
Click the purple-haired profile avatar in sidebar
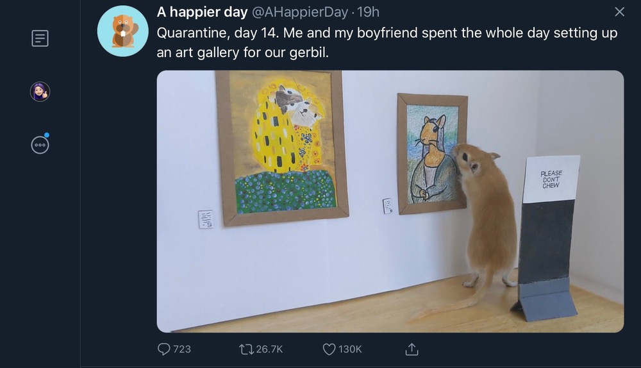tap(40, 92)
